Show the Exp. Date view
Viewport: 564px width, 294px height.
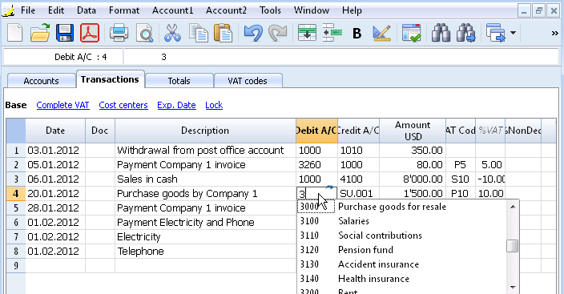pyautogui.click(x=176, y=105)
